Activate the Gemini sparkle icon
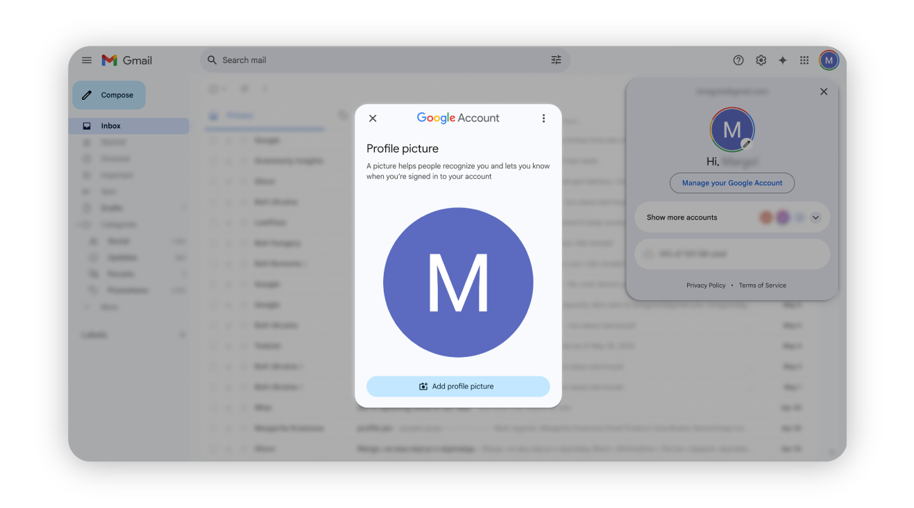The image size is (914, 508). pos(782,60)
